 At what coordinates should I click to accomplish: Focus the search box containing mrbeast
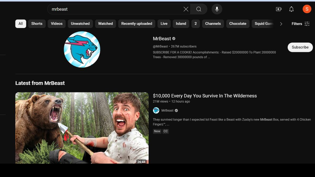click(x=115, y=9)
